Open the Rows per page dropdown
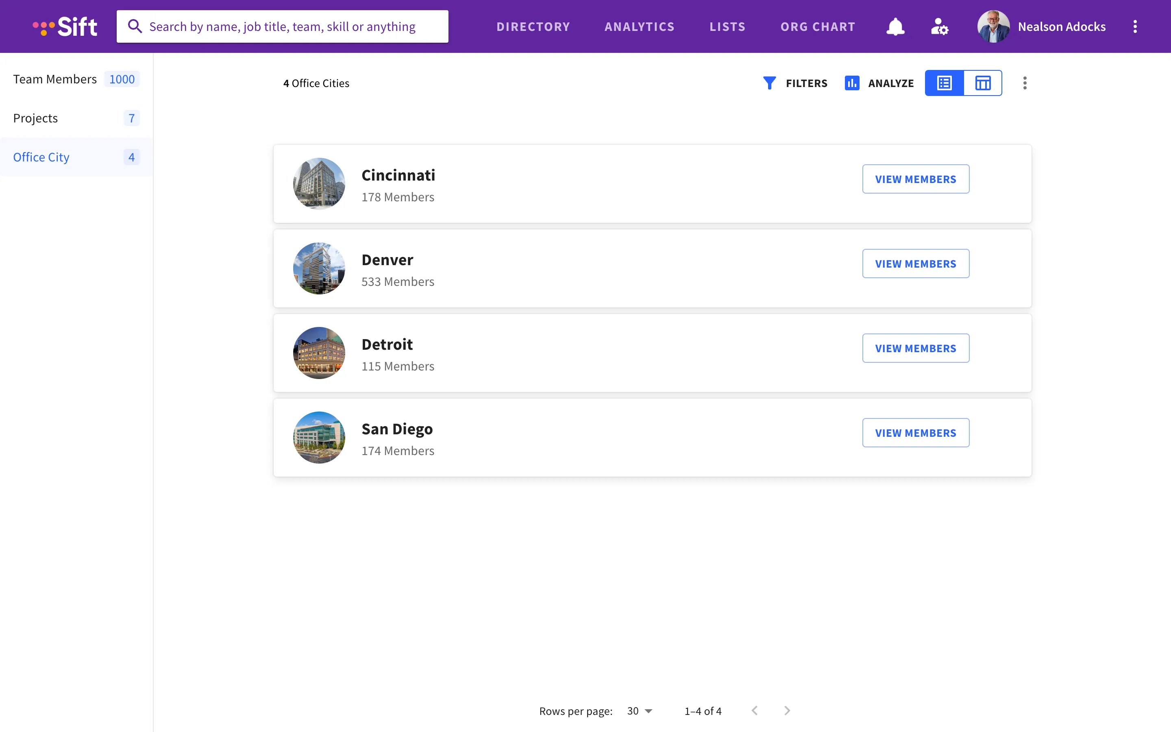This screenshot has width=1171, height=732. [640, 710]
